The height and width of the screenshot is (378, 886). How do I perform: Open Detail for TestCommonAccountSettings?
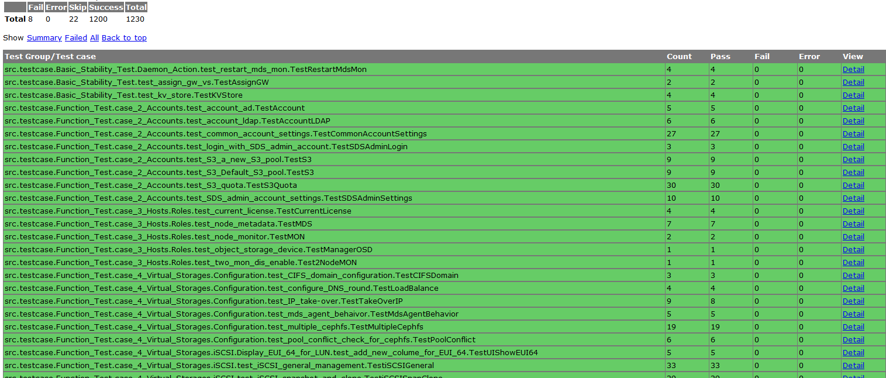click(853, 133)
